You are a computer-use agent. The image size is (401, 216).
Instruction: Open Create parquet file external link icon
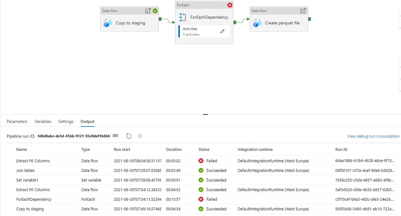pos(303,11)
